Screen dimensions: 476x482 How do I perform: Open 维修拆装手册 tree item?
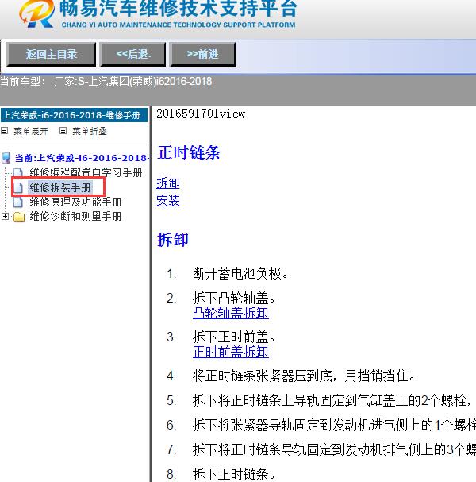coord(60,187)
